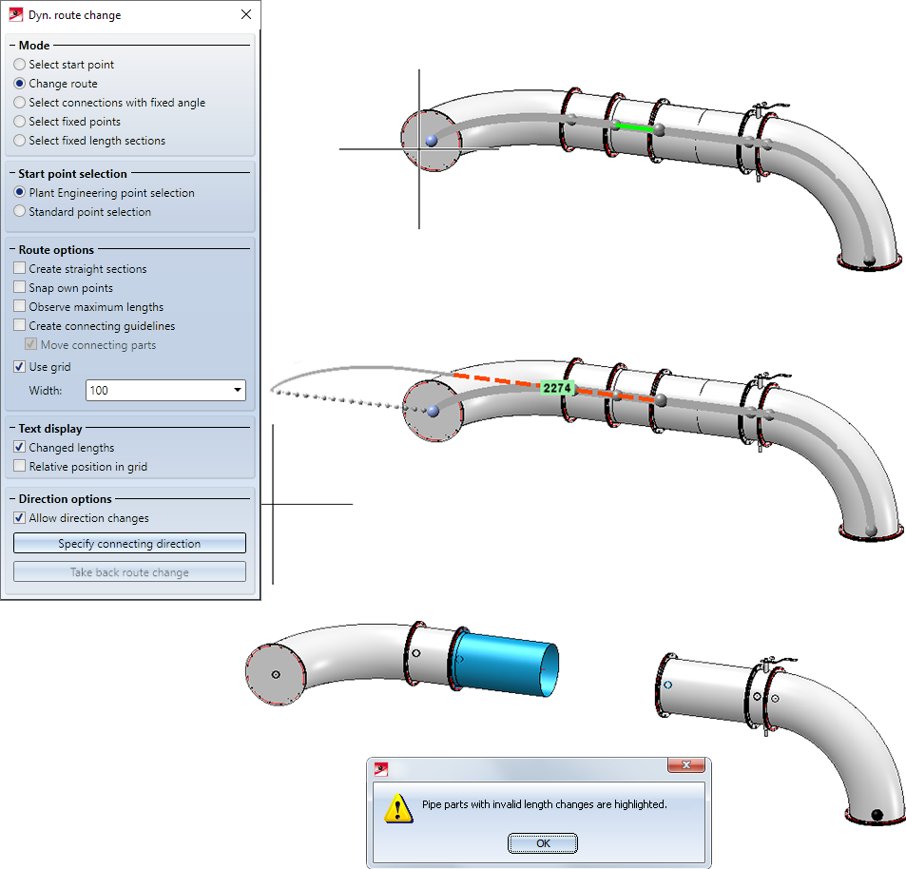Click the blue start point sphere on top pipe
The height and width of the screenshot is (869, 906).
pyautogui.click(x=431, y=141)
